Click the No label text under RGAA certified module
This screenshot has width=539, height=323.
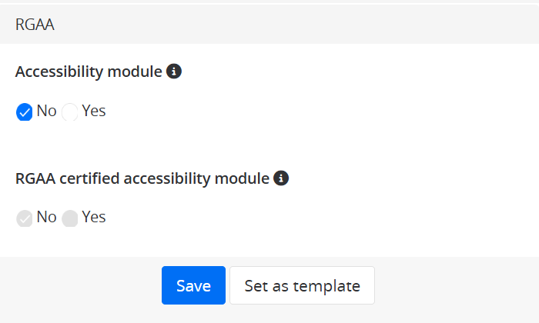[x=46, y=217]
